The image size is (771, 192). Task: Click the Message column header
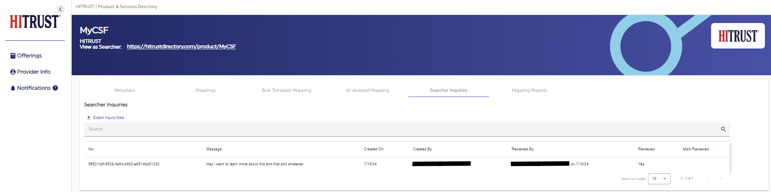click(x=214, y=149)
